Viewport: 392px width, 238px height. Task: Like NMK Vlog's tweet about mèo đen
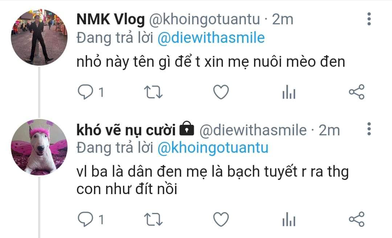(221, 92)
